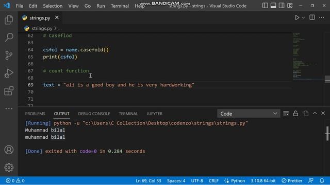Image resolution: width=330 pixels, height=185 pixels.
Task: Split the editor to the right
Action: click(x=312, y=17)
